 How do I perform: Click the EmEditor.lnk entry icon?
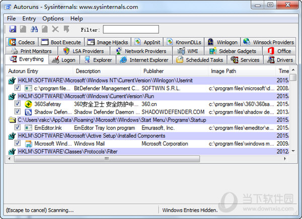coord(28,128)
